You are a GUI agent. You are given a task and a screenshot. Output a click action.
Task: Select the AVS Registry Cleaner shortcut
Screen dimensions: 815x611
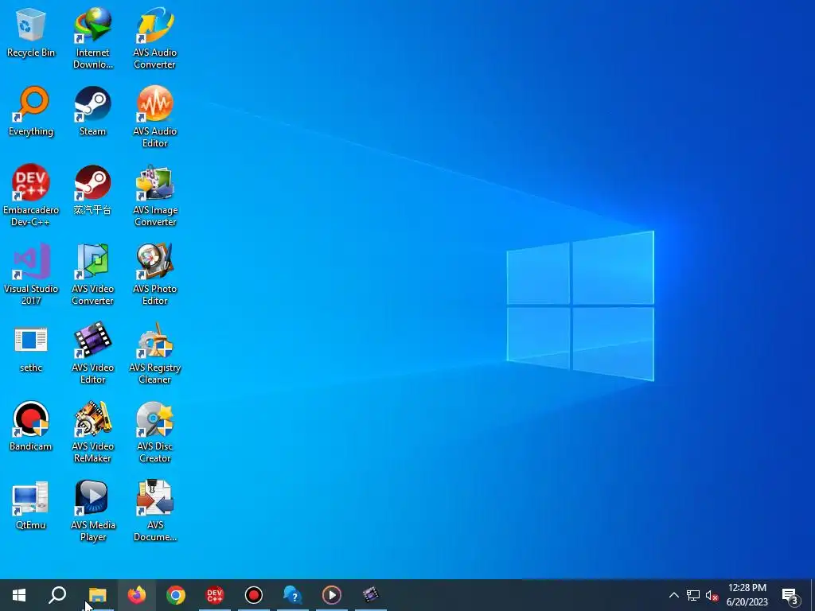tap(155, 353)
